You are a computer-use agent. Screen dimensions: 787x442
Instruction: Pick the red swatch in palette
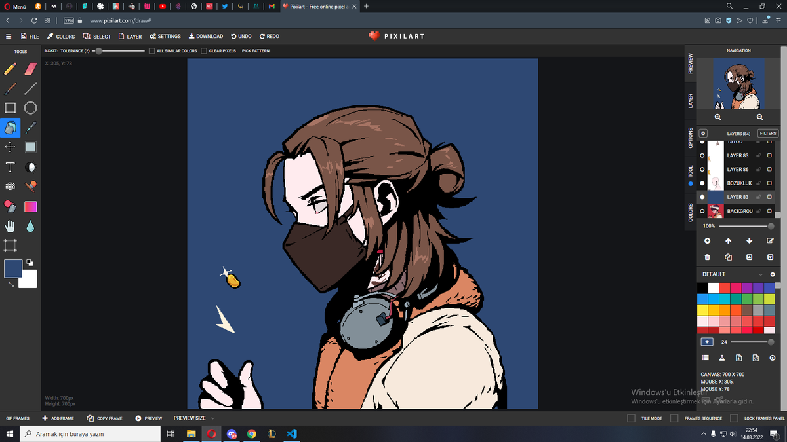pos(725,287)
